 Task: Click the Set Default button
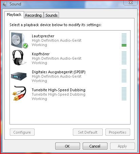[88, 132]
